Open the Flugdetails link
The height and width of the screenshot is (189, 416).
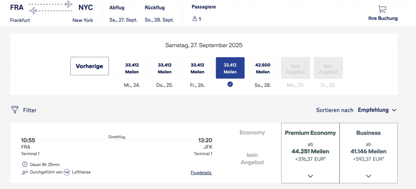[x=201, y=173]
